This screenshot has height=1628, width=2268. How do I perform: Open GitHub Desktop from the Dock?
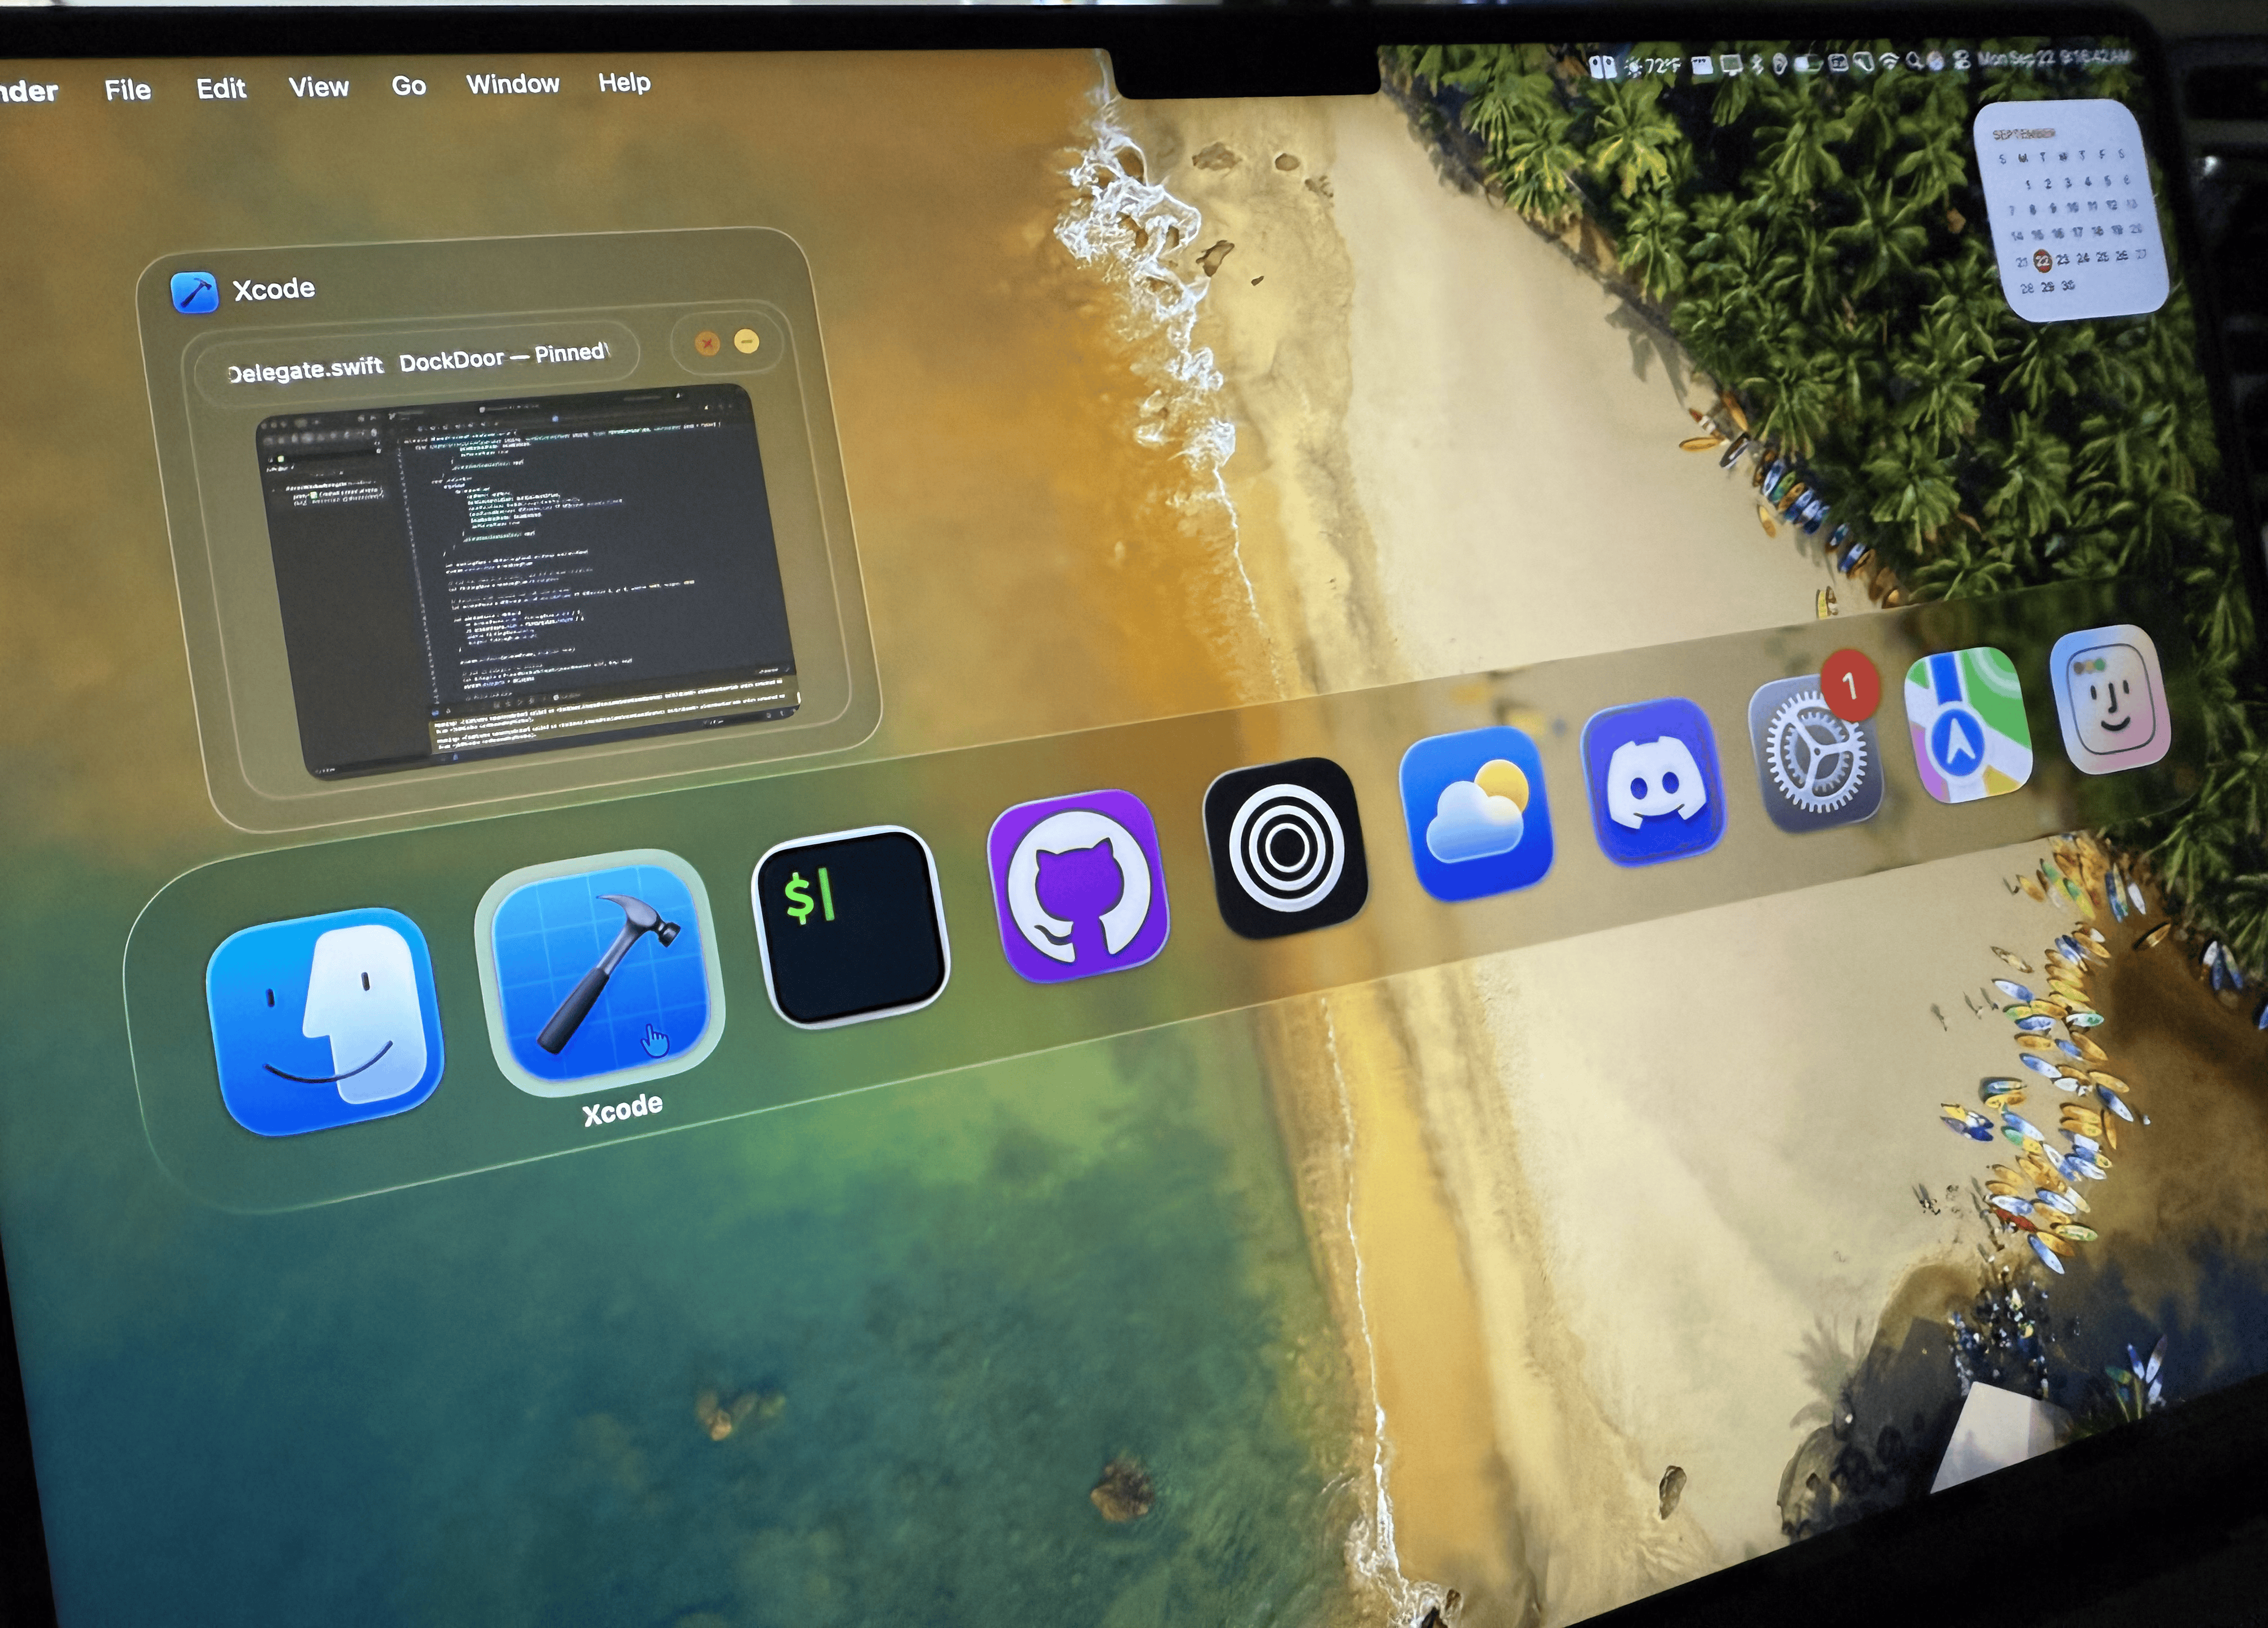pyautogui.click(x=1078, y=880)
